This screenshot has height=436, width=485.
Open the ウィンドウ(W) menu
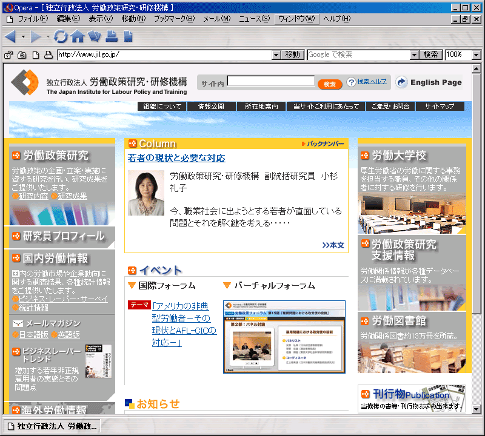pos(296,19)
